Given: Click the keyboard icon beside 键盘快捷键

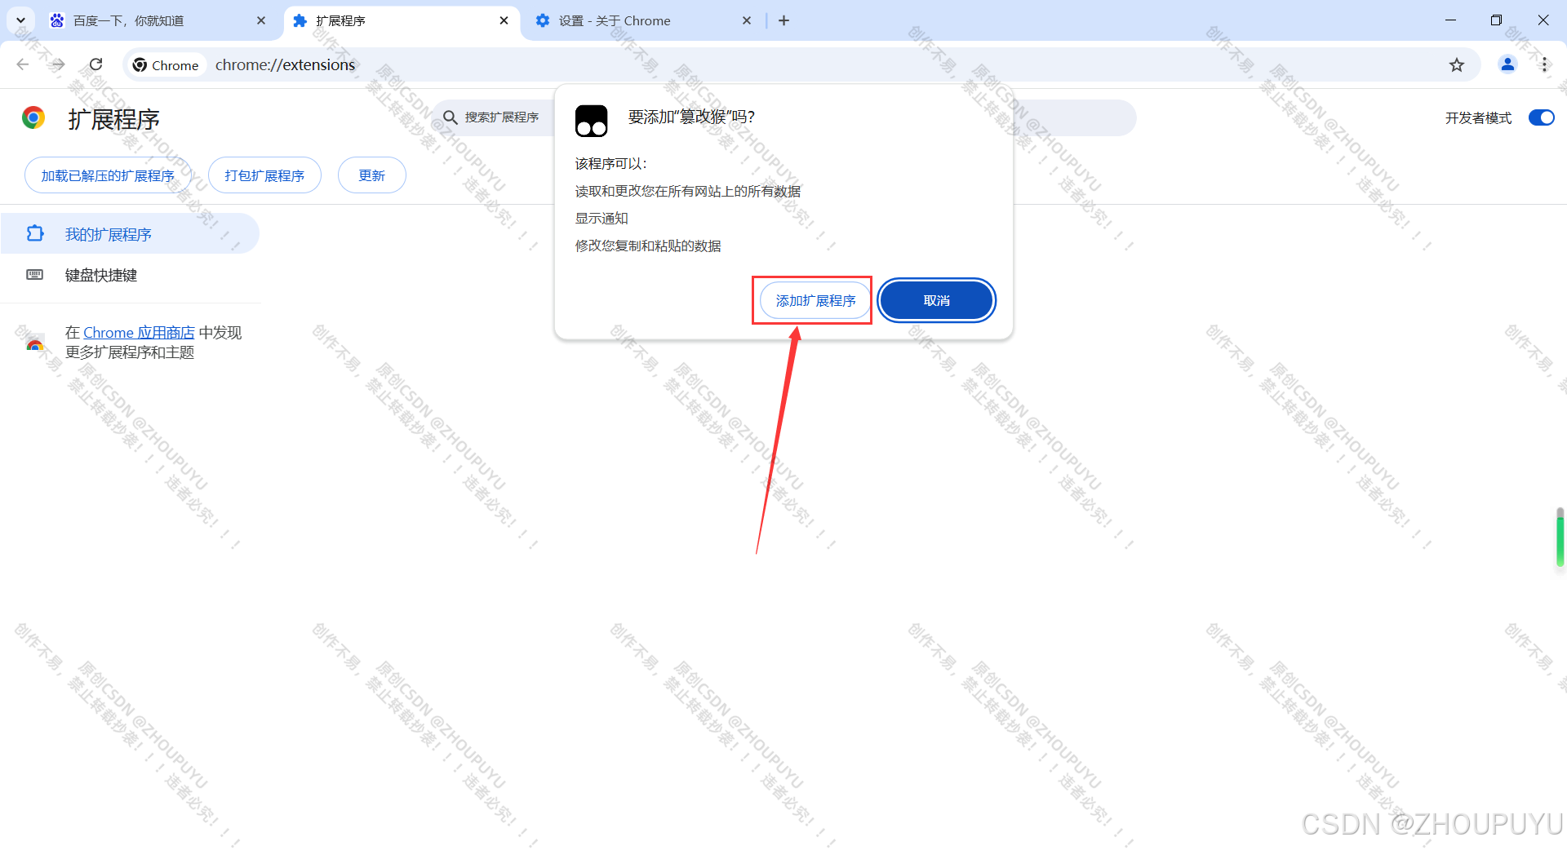Looking at the screenshot, I should pos(34,275).
